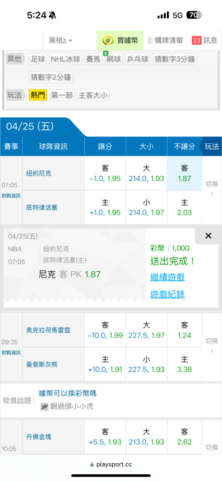Open 曼斐斯灰熊 team info link
Screen dimensions: 222x481
[x=42, y=365]
